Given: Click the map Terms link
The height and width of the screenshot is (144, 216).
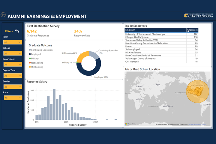Looking at the screenshot, I should (x=204, y=124).
